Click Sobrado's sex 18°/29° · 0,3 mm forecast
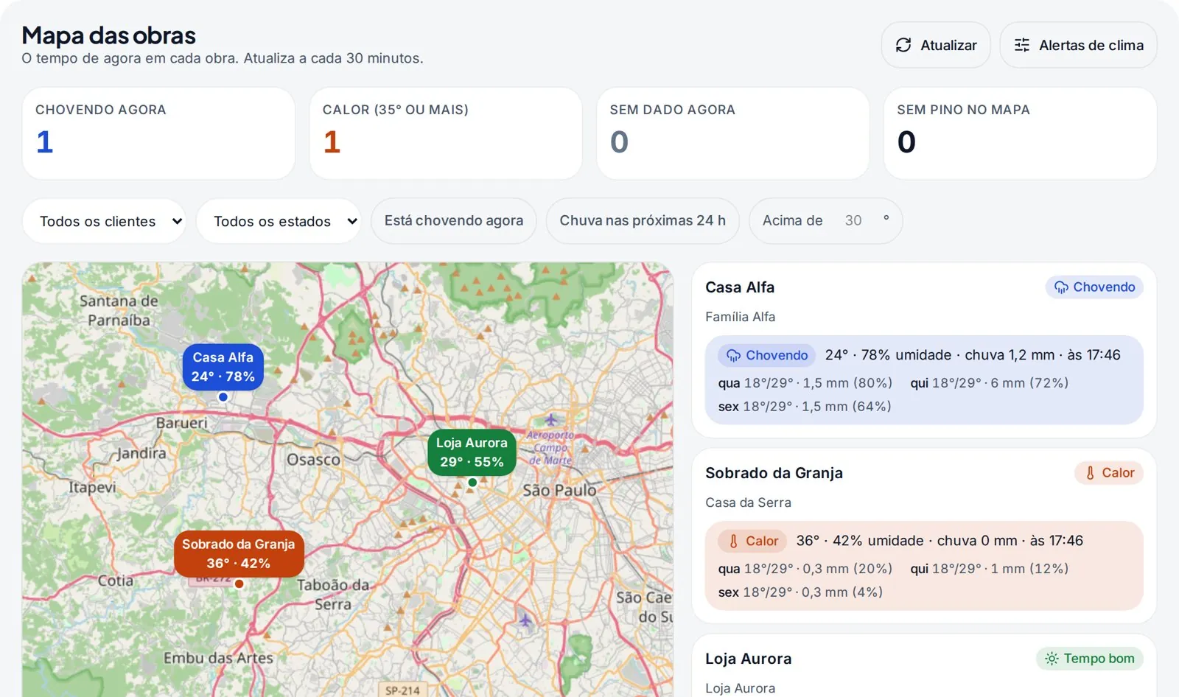Screen dimensions: 1179x697 (800, 592)
